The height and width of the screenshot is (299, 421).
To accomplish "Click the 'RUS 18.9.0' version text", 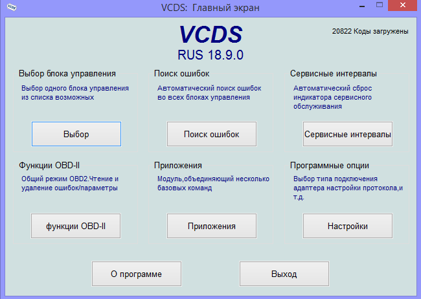I will 210,55.
